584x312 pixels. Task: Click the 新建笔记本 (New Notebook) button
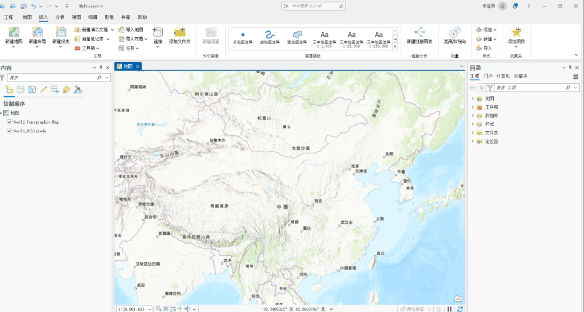[x=92, y=39]
